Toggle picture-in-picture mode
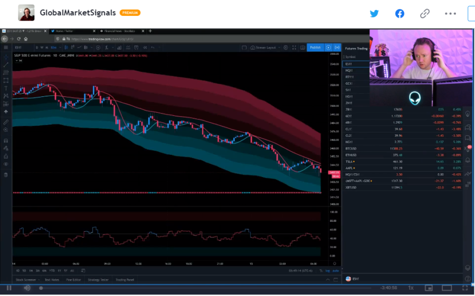475x296 pixels. tap(429, 288)
